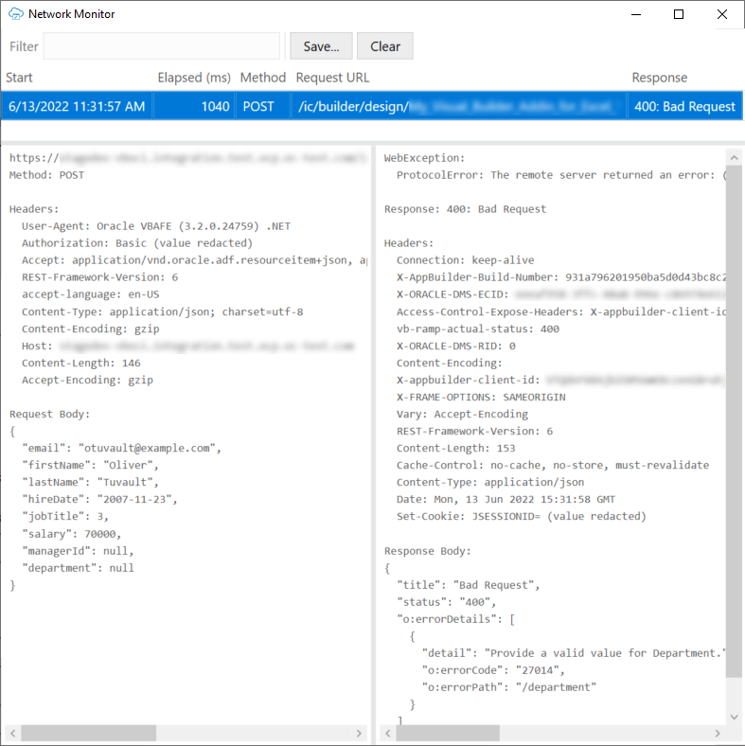This screenshot has width=745, height=746.
Task: Click the Content-Length: 153 line
Action: point(456,448)
